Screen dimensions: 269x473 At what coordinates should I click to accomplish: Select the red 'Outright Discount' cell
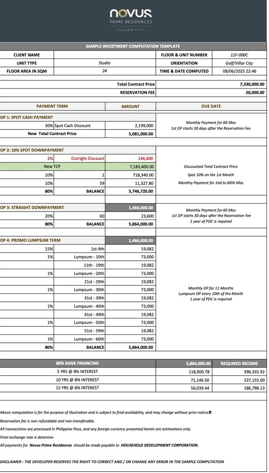click(x=80, y=158)
